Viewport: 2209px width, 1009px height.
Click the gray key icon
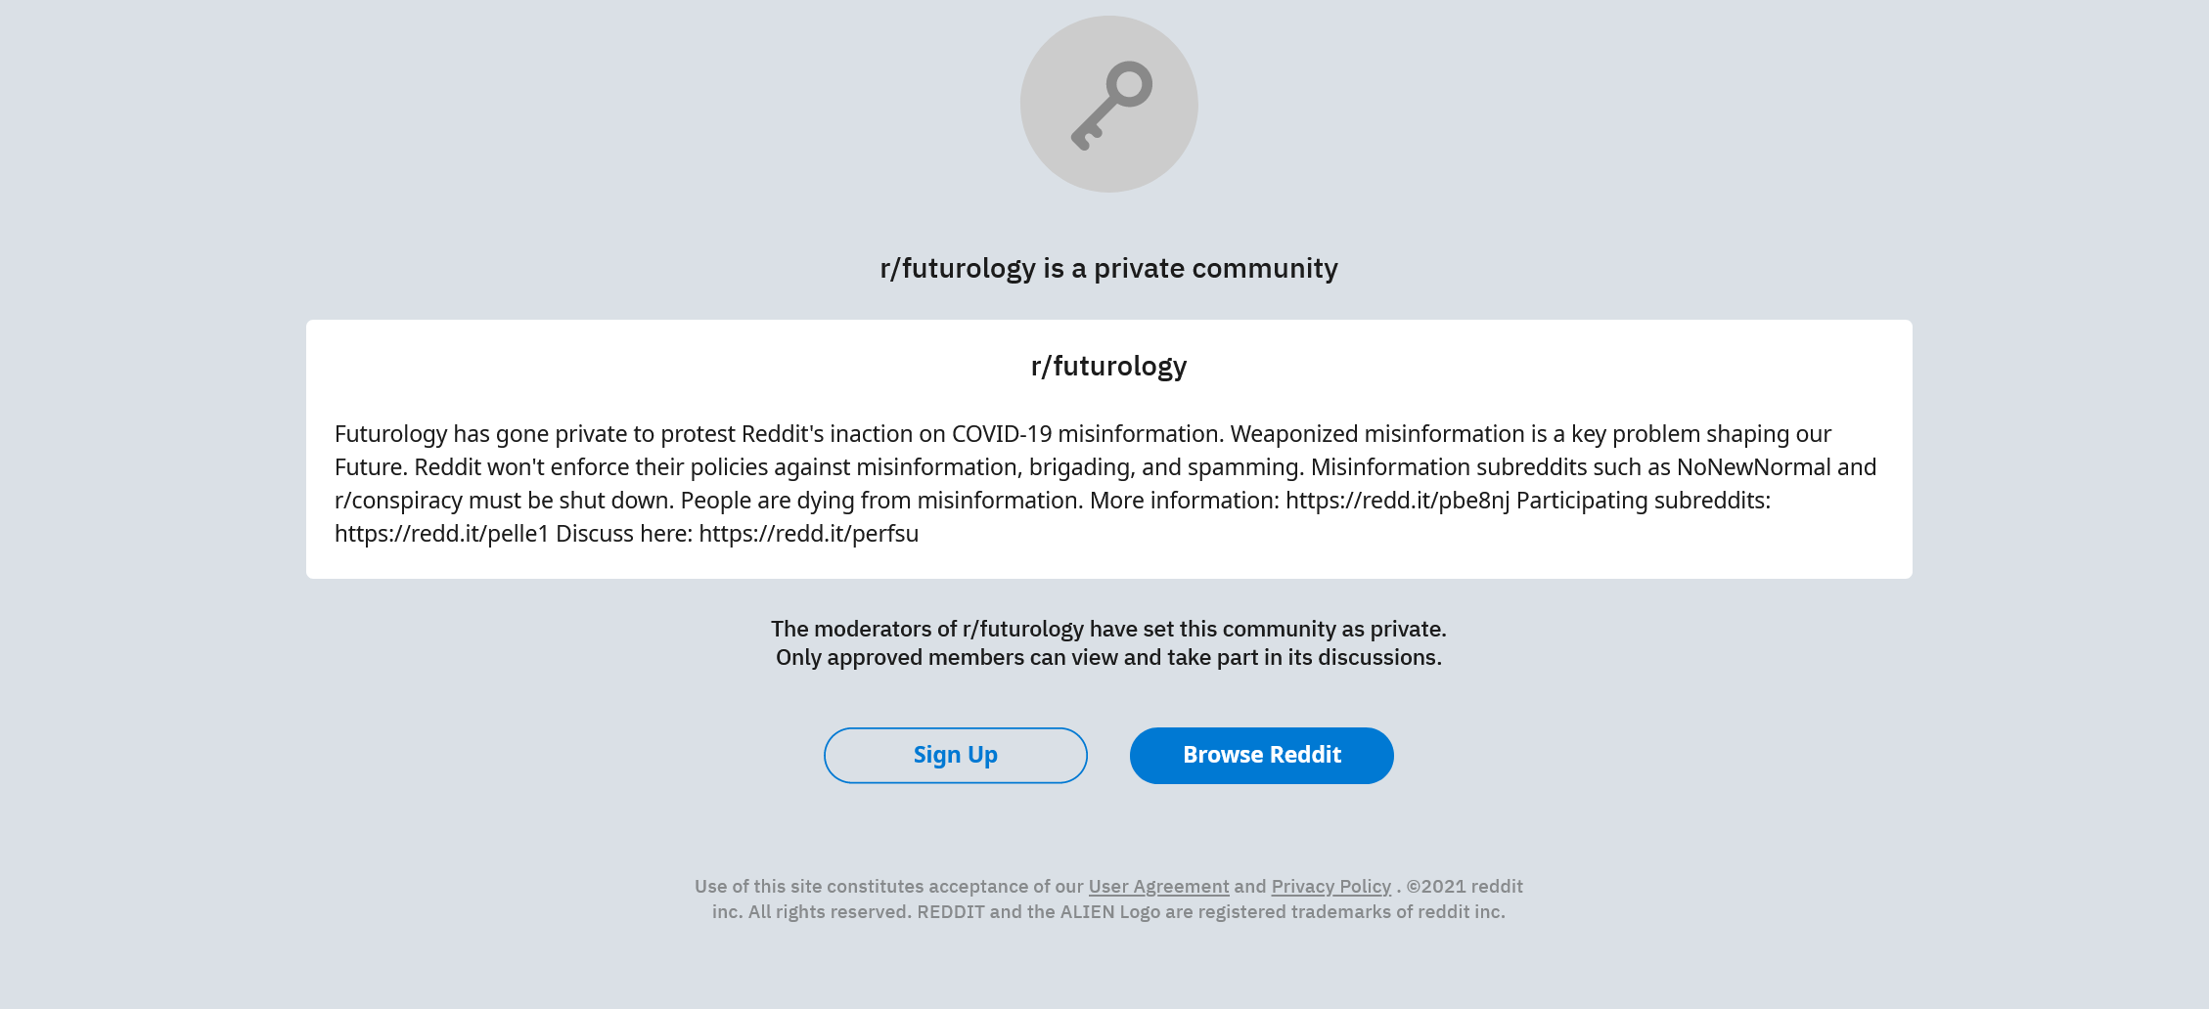pos(1109,105)
